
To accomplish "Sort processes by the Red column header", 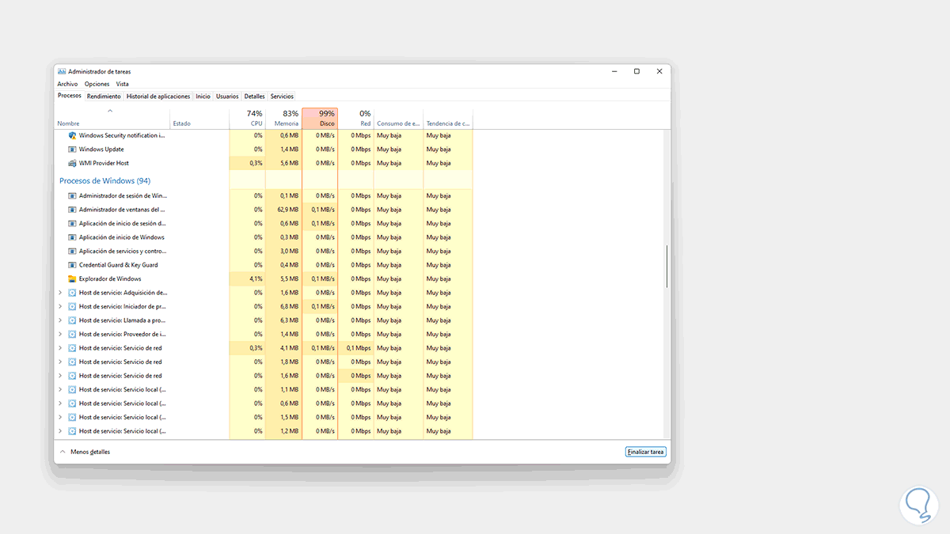I will [x=355, y=119].
